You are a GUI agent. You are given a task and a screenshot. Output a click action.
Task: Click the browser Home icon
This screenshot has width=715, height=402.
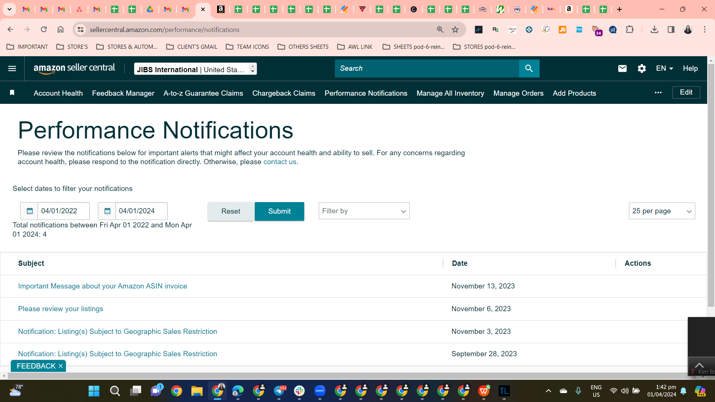pyautogui.click(x=60, y=29)
